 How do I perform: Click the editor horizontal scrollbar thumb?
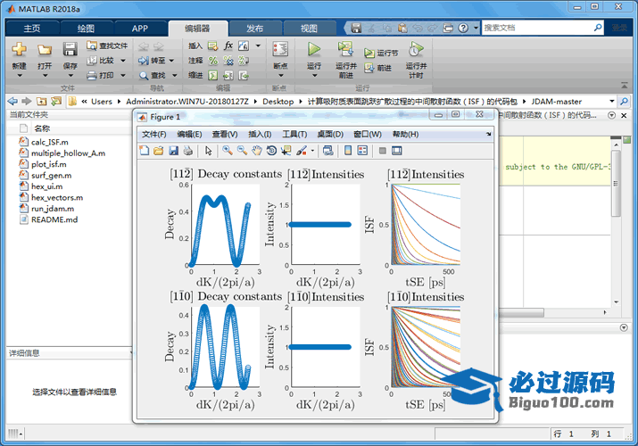522,313
